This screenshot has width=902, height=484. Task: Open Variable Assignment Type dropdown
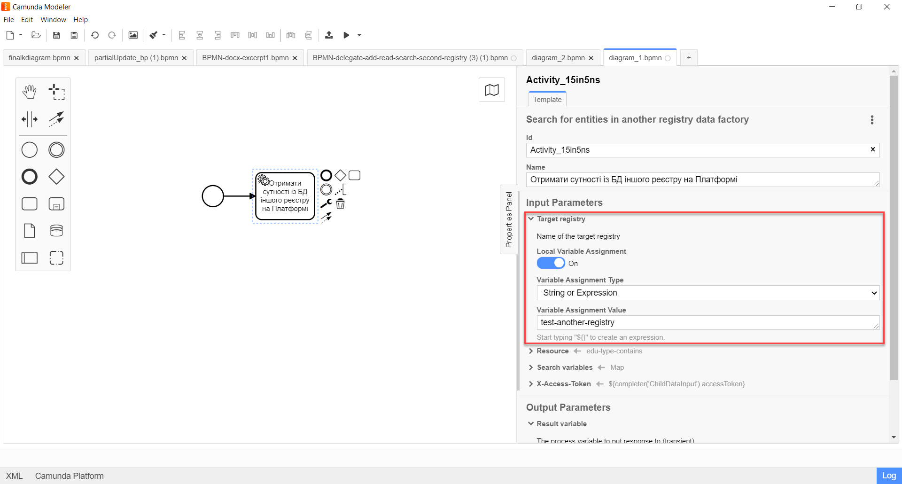(x=708, y=293)
